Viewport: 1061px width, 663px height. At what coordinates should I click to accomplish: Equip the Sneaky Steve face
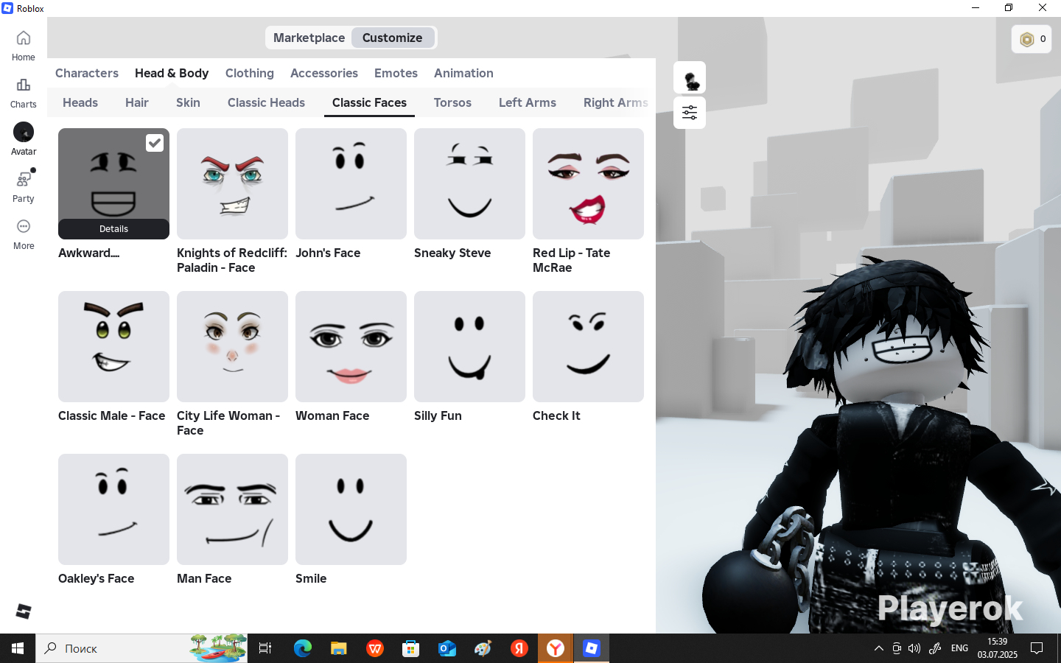coord(469,183)
